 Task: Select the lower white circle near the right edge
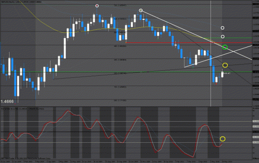pyautogui.click(x=223, y=36)
